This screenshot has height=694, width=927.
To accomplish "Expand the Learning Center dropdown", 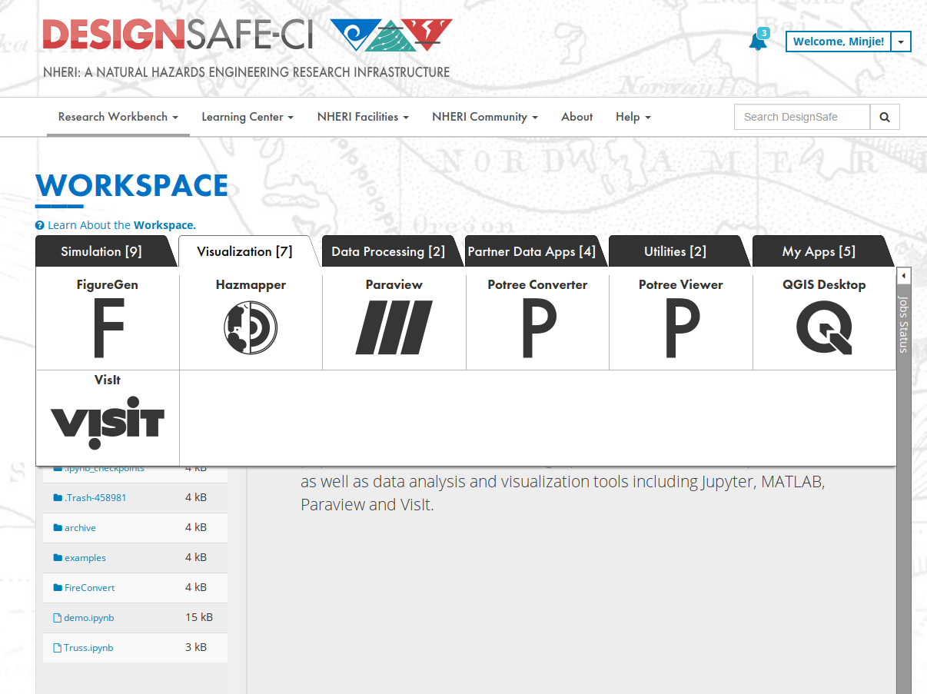I will tap(248, 118).
